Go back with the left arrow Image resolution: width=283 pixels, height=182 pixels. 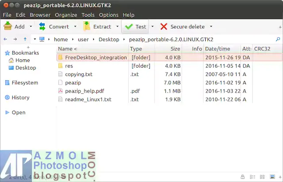5,39
